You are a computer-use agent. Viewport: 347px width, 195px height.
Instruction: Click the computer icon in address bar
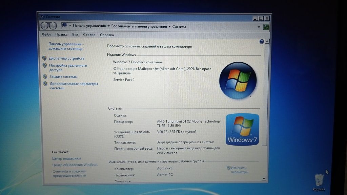click(x=64, y=26)
